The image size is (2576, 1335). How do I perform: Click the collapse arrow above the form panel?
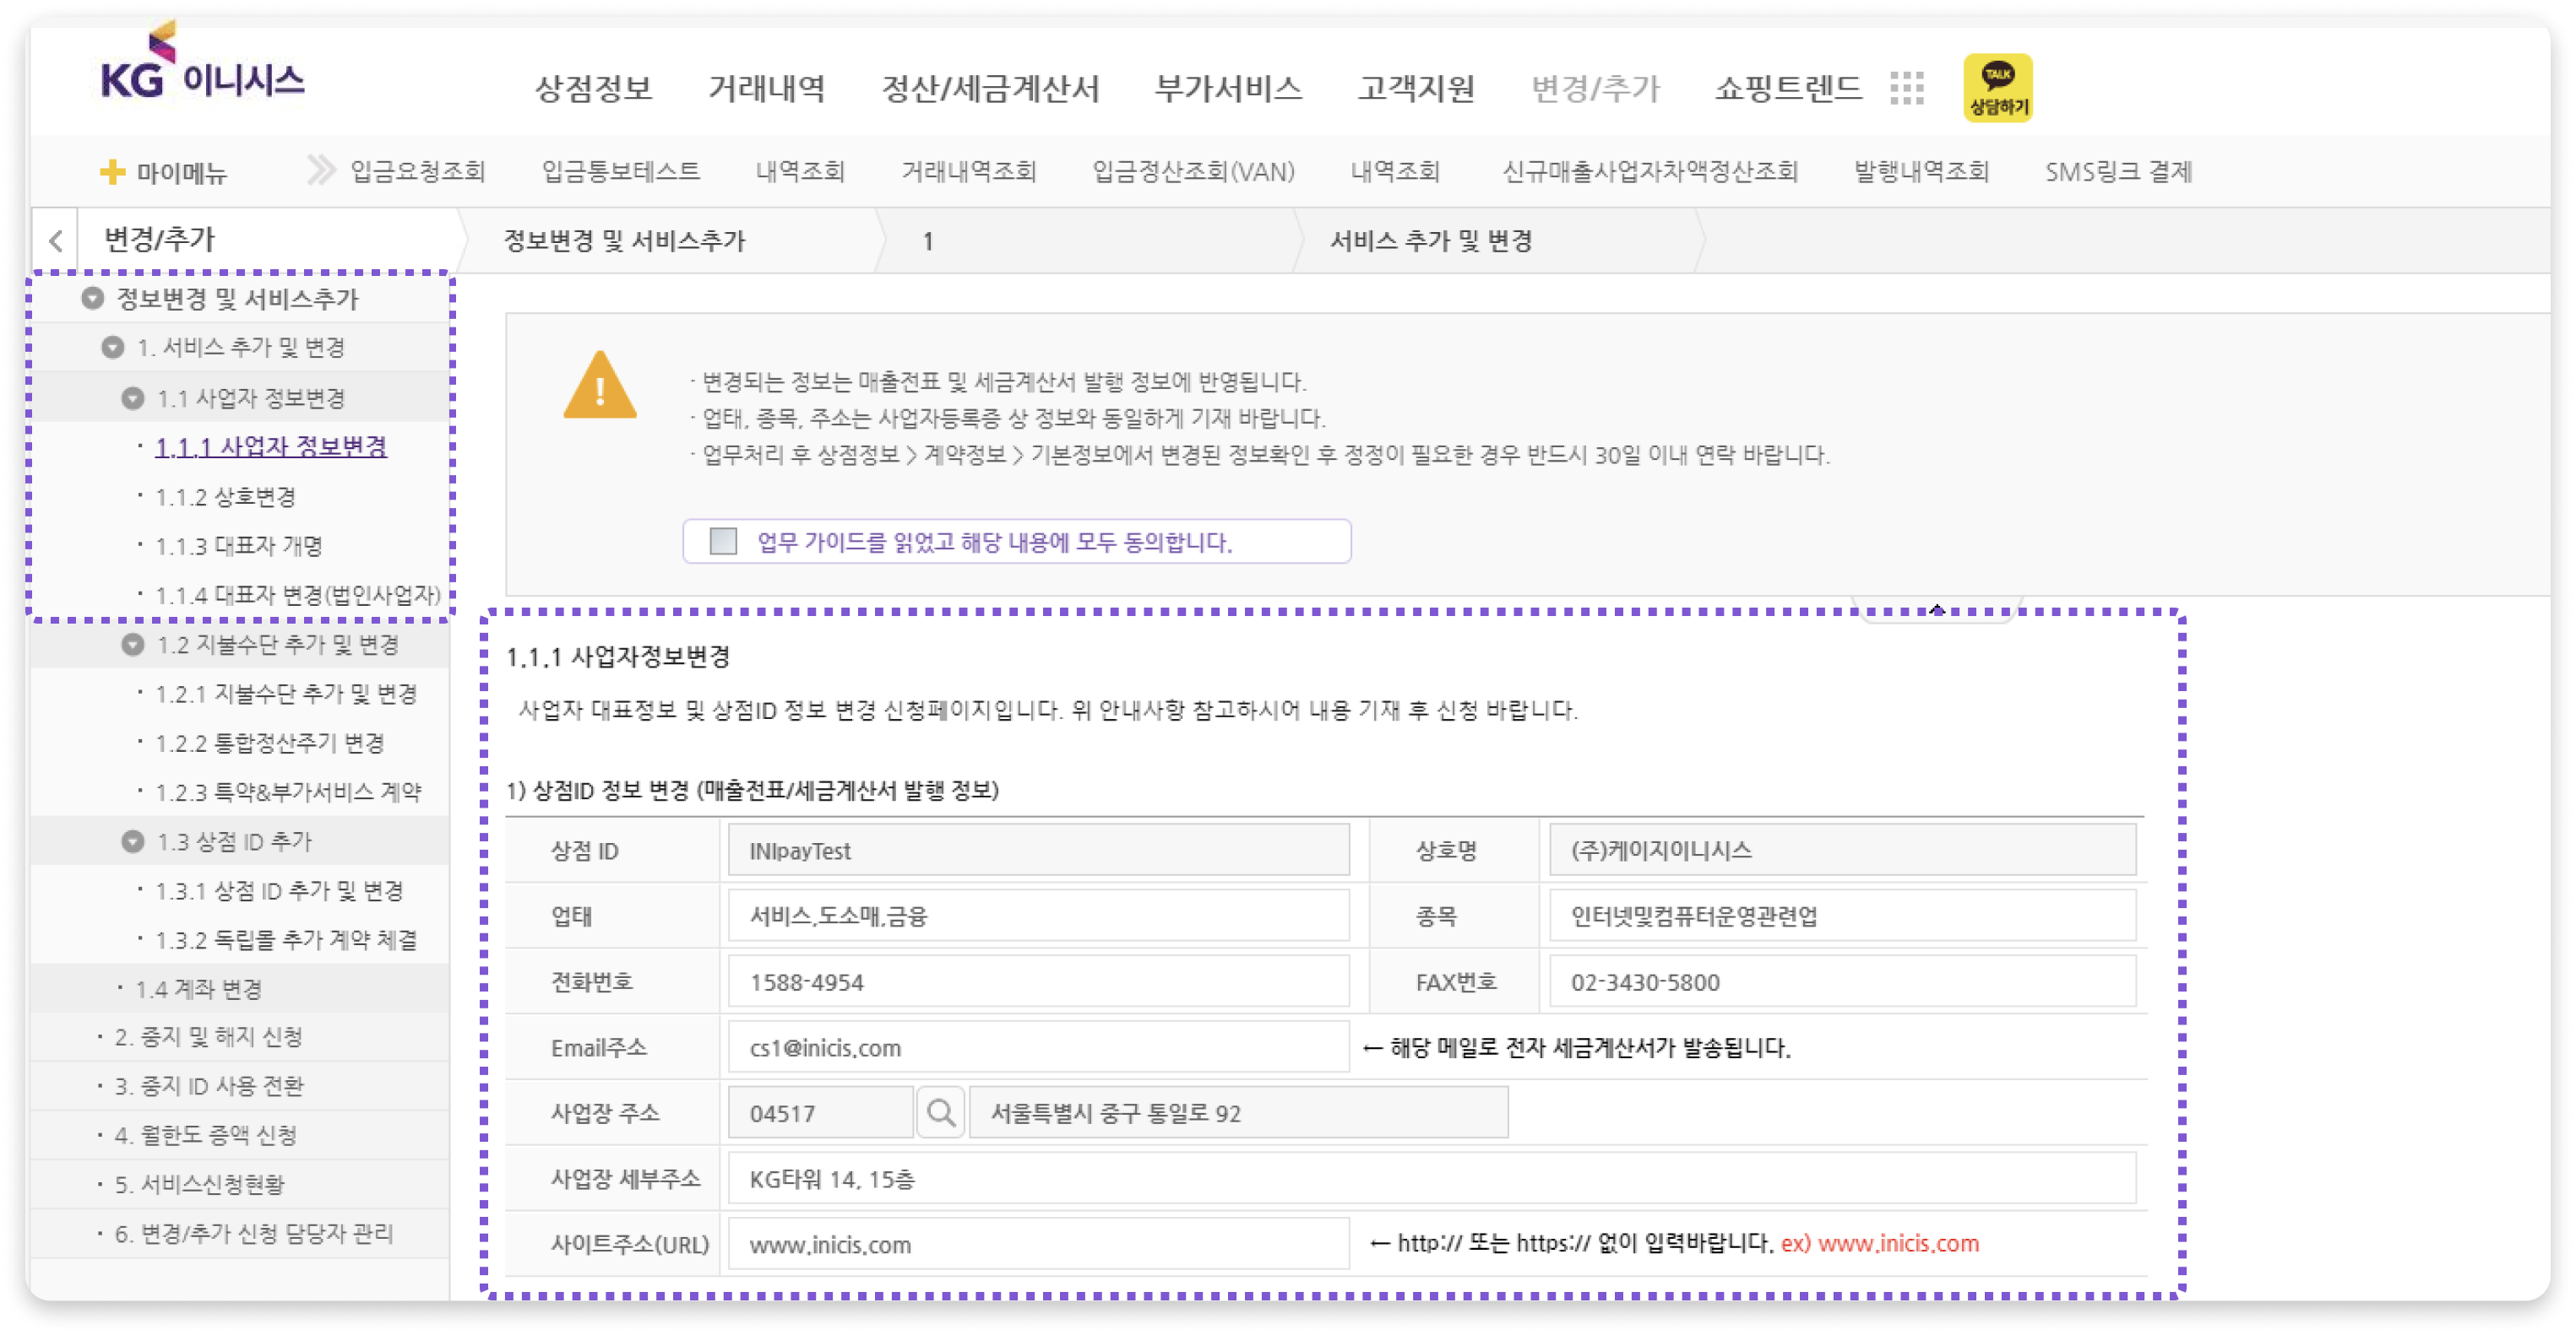pyautogui.click(x=1936, y=609)
